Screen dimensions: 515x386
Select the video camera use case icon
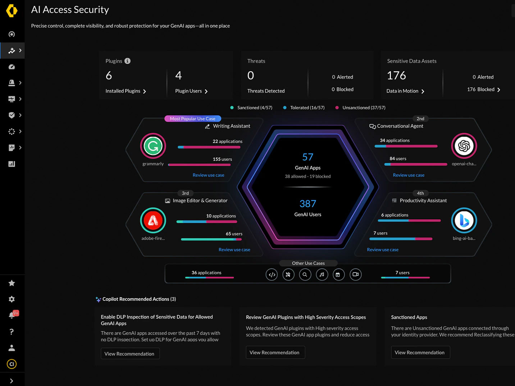(355, 274)
